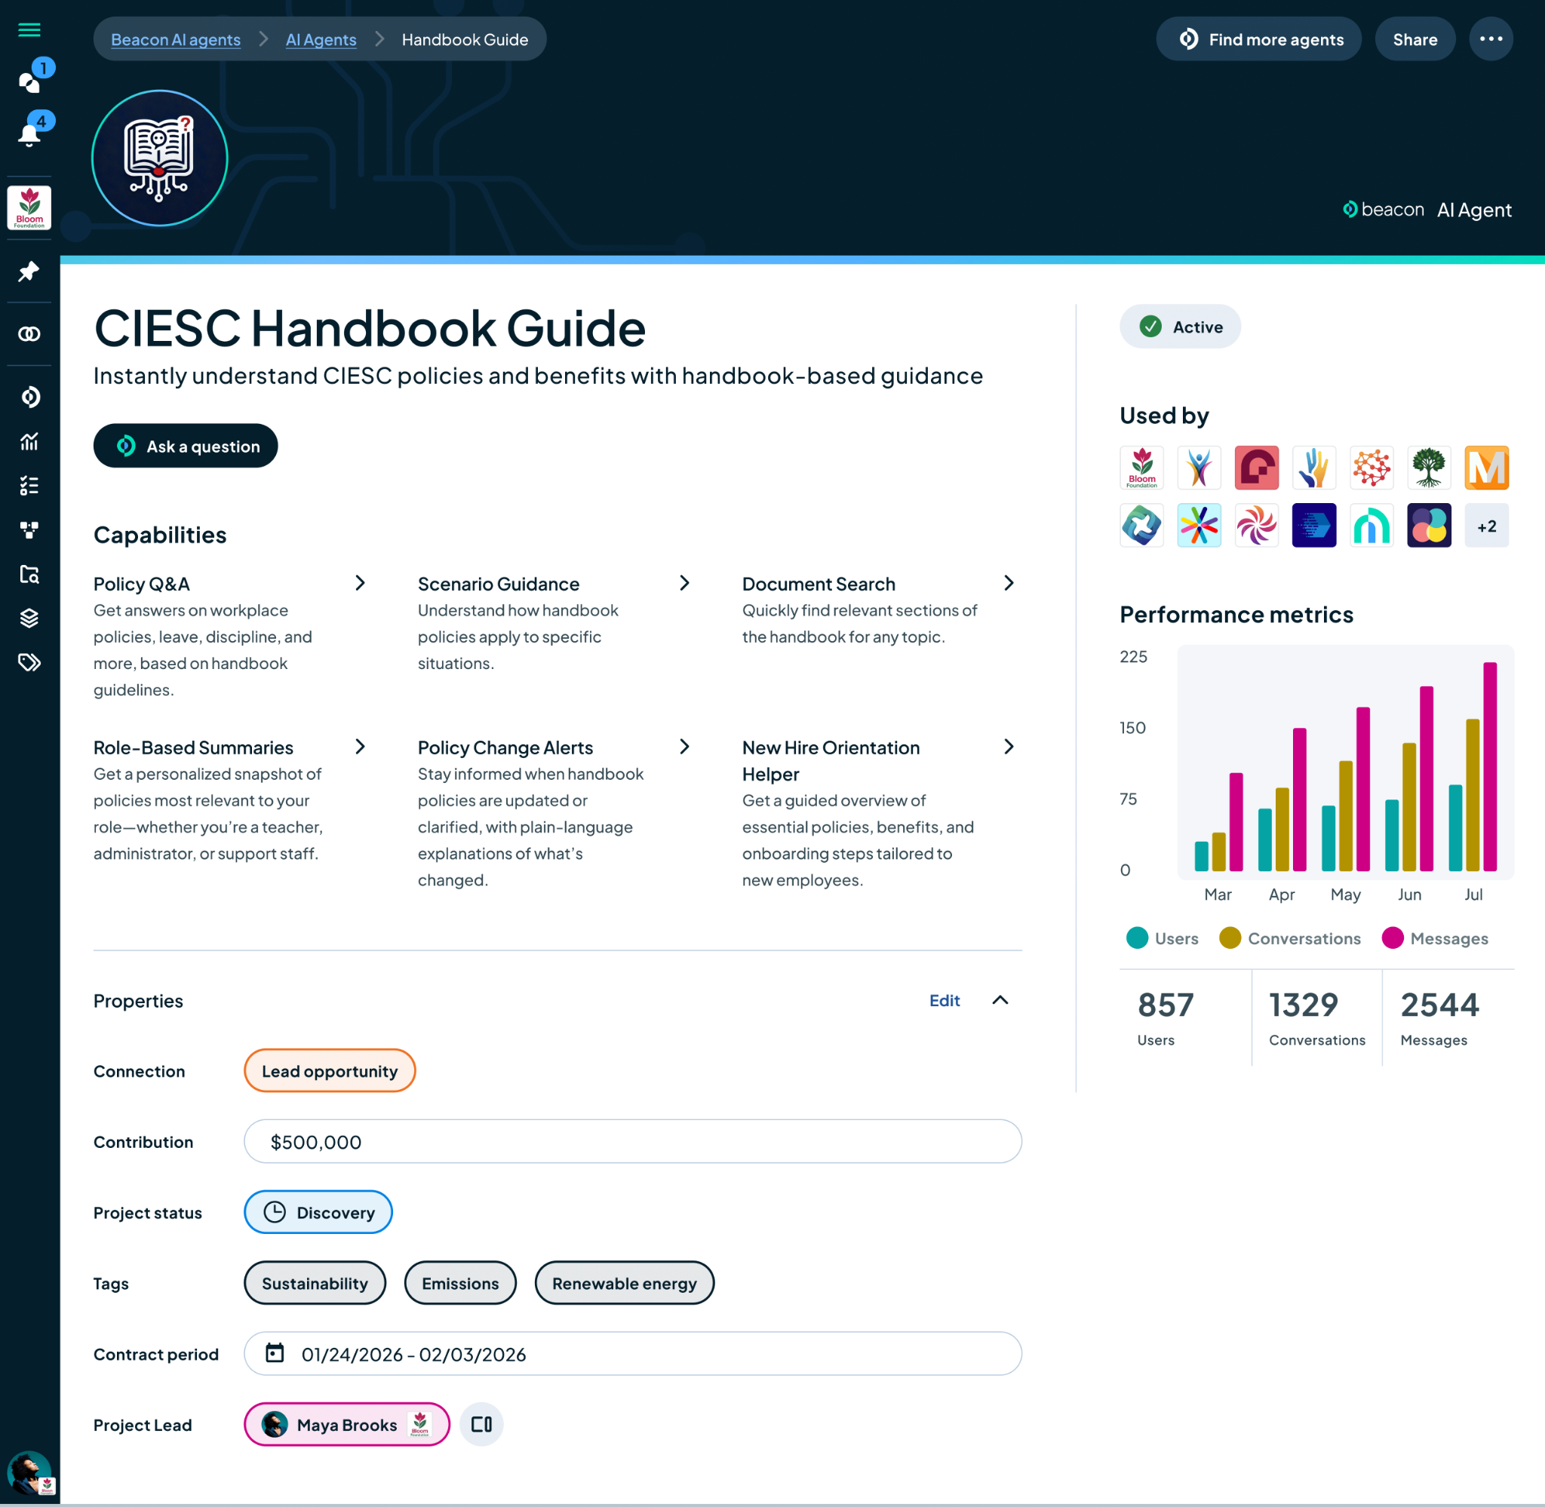Expand the Scenario Guidance capability
Image resolution: width=1545 pixels, height=1507 pixels.
pos(685,583)
